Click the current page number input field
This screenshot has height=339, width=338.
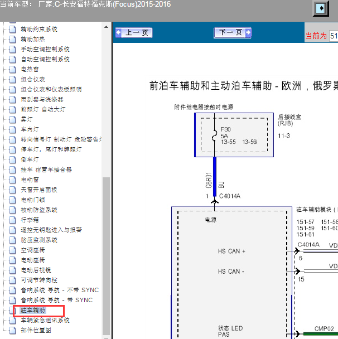334,36
